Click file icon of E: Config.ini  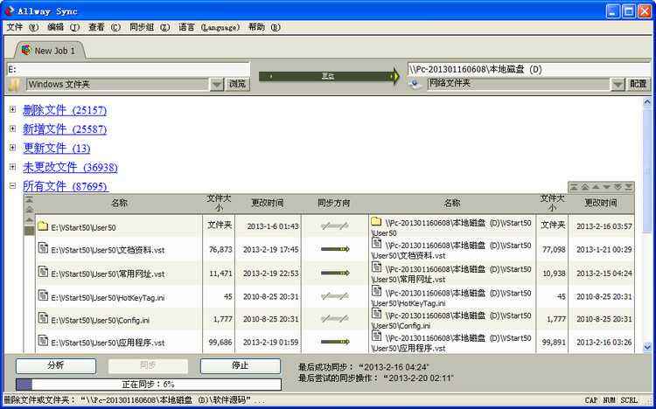coord(43,318)
